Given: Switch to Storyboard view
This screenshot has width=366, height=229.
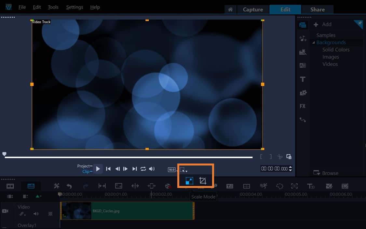Looking at the screenshot, I should point(10,186).
